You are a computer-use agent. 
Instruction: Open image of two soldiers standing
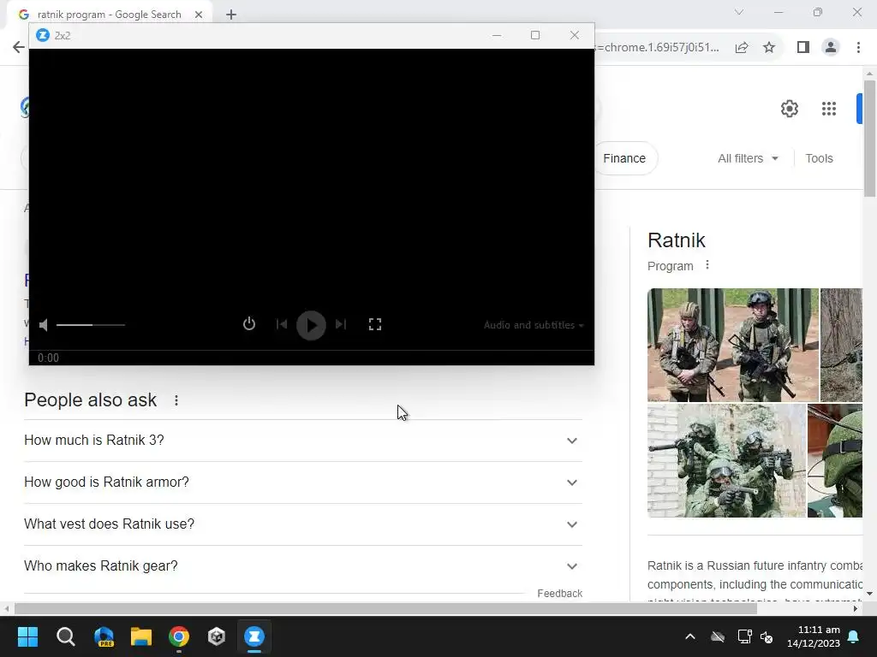coord(733,345)
